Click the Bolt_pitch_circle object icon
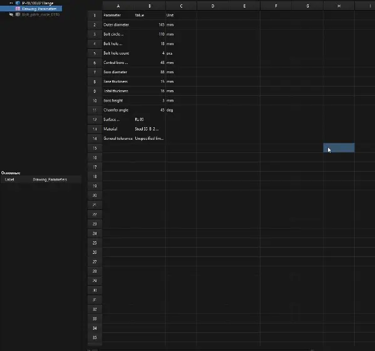375x351 pixels. [x=18, y=14]
